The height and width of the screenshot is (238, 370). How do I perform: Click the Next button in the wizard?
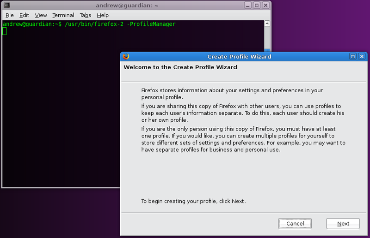point(343,223)
